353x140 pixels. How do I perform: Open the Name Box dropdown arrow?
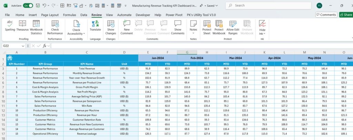[x=23, y=46]
